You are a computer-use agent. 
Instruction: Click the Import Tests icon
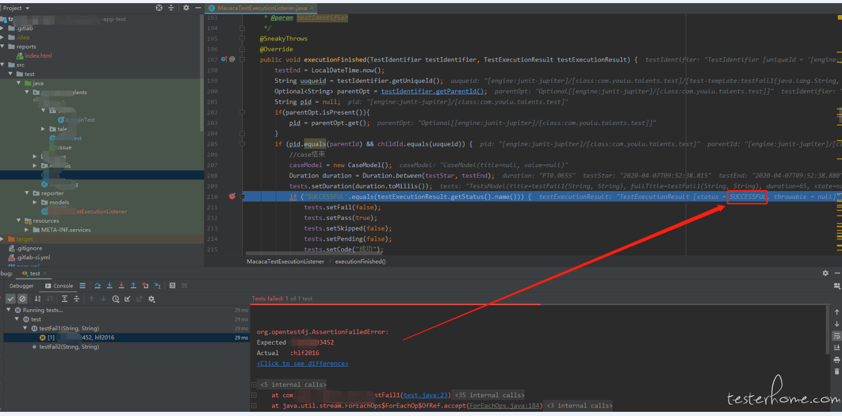click(128, 299)
